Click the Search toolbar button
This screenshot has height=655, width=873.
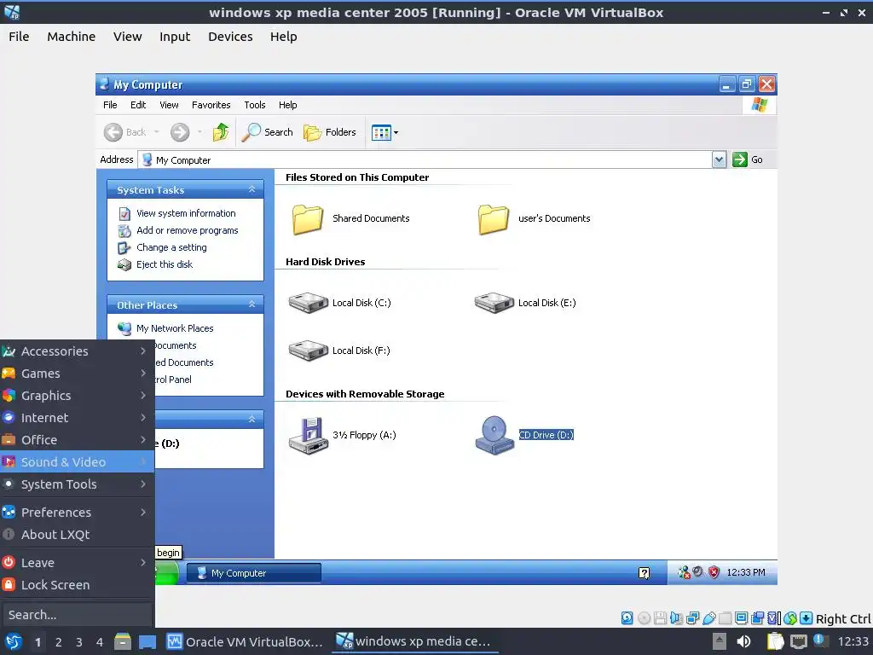tap(268, 132)
